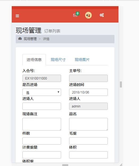Focus the 件数 input field

tap(42, 141)
